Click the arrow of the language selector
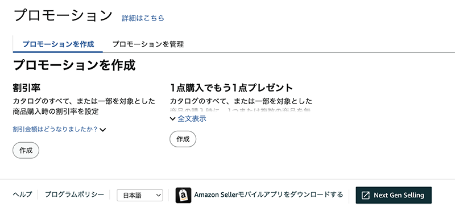 pos(159,195)
